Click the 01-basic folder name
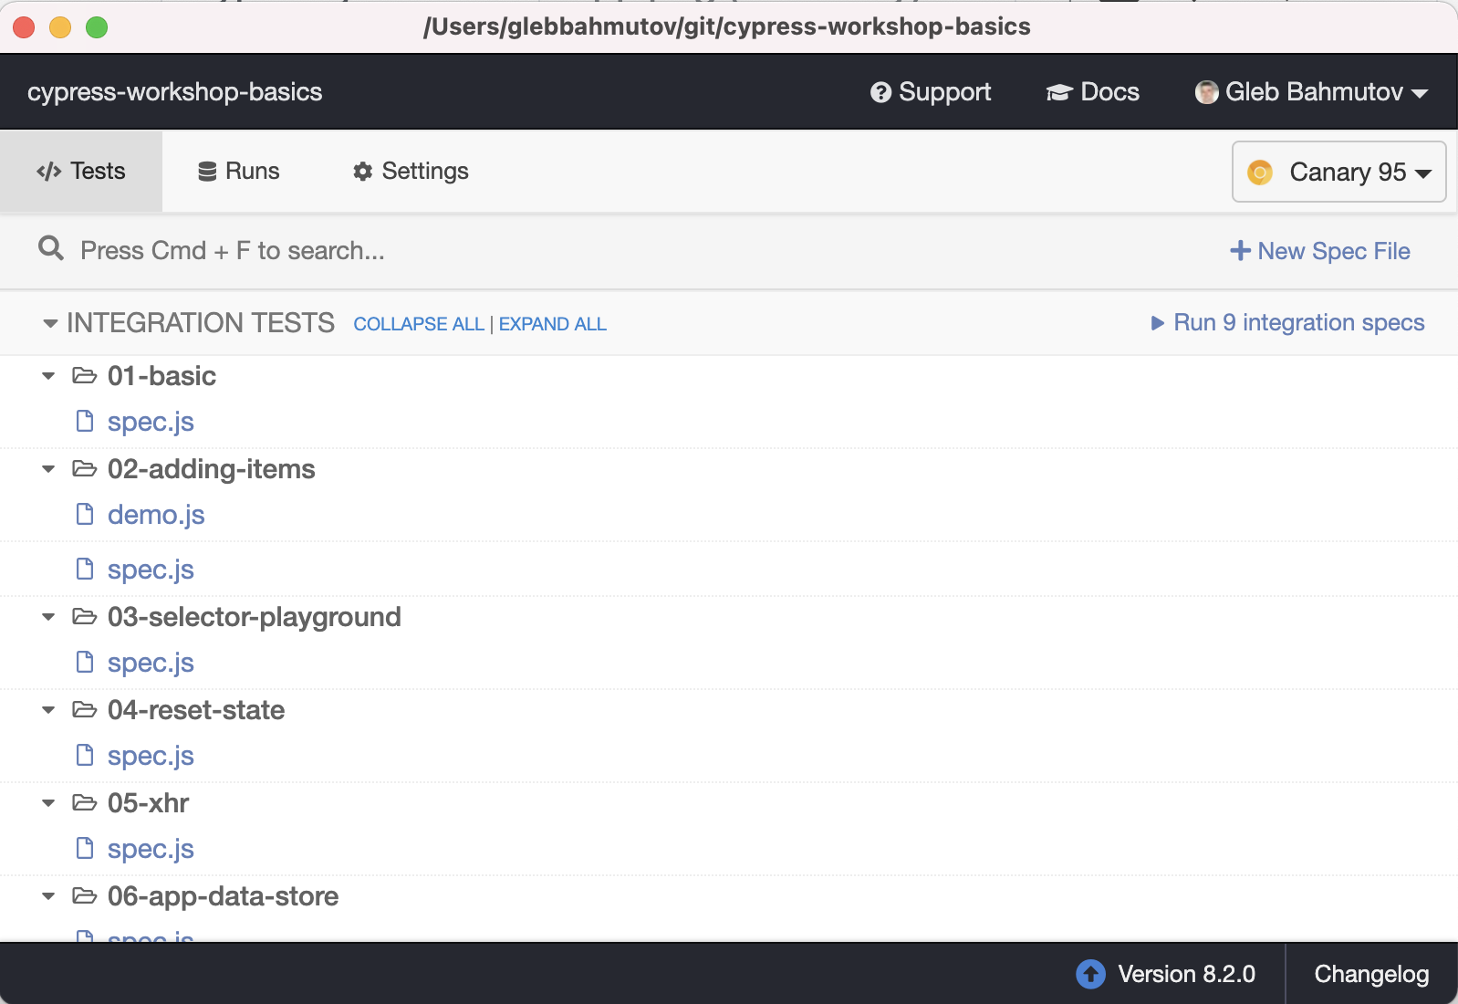 point(161,376)
